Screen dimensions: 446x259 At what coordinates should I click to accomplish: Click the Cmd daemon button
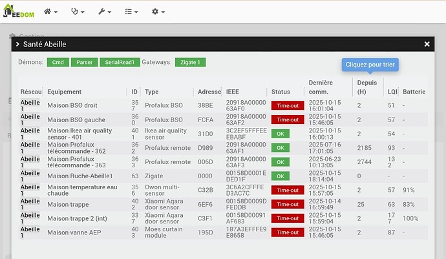click(58, 62)
